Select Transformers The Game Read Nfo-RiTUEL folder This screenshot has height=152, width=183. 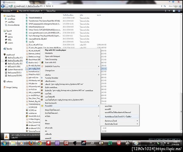point(44,21)
